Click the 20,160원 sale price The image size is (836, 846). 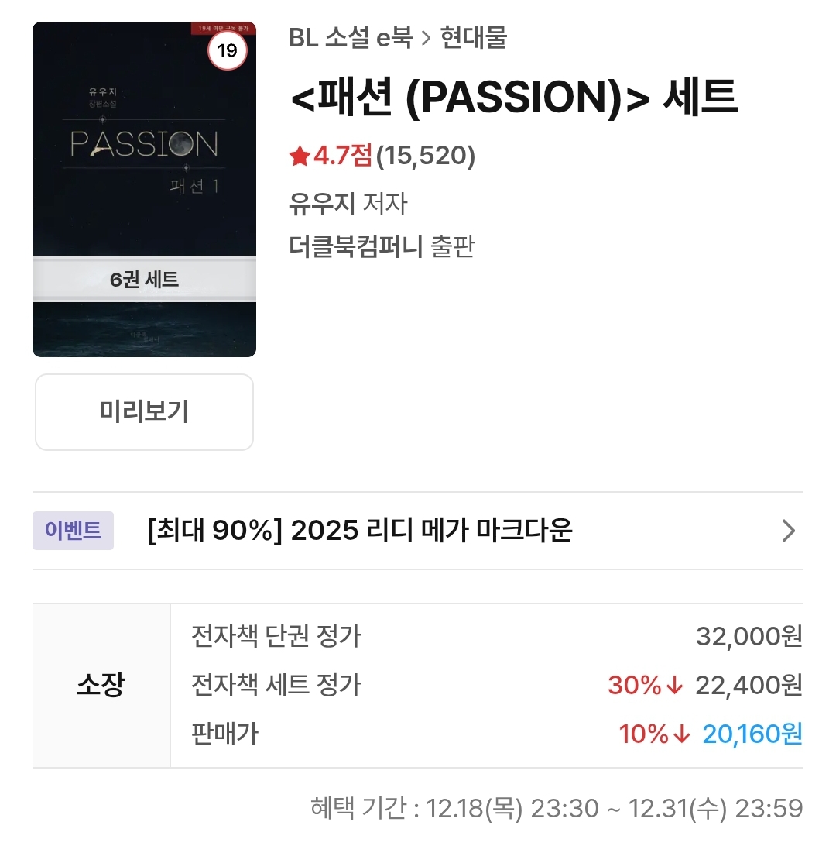pos(752,734)
